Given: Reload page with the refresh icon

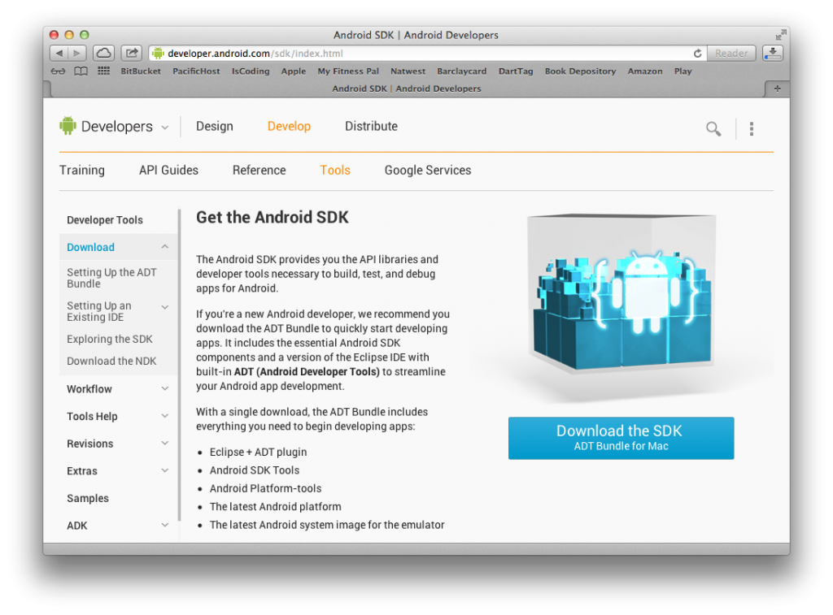Looking at the screenshot, I should tap(697, 53).
